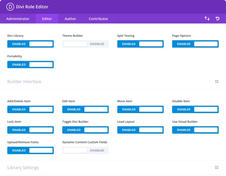Screen dimensions: 226x176
Task: Open the Author role tab
Action: point(70,19)
